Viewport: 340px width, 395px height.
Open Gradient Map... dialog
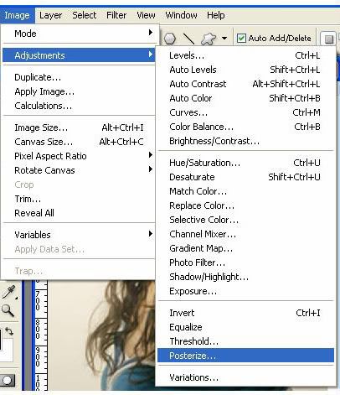point(245,248)
